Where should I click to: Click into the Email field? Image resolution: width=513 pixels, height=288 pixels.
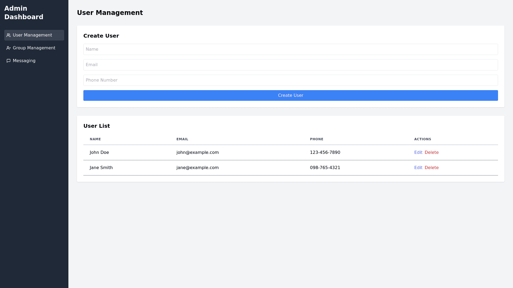pos(290,65)
